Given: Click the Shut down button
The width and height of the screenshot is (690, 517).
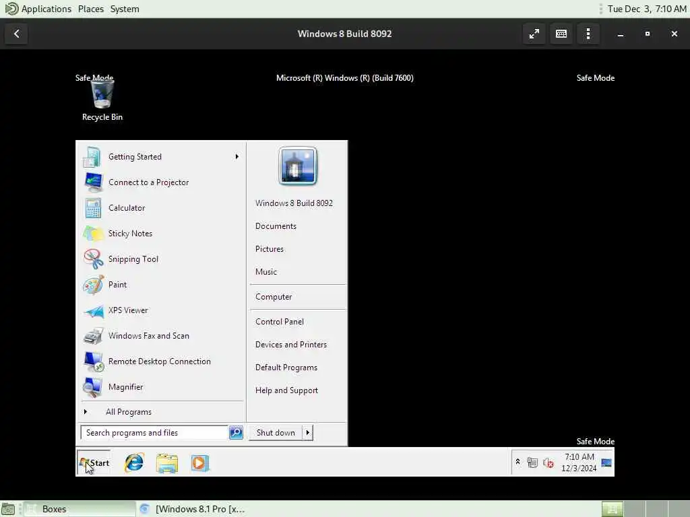Looking at the screenshot, I should tap(276, 433).
